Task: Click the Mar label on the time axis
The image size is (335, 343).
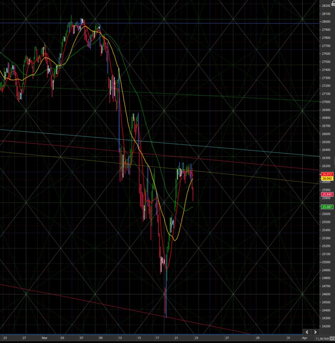Action: 44,338
